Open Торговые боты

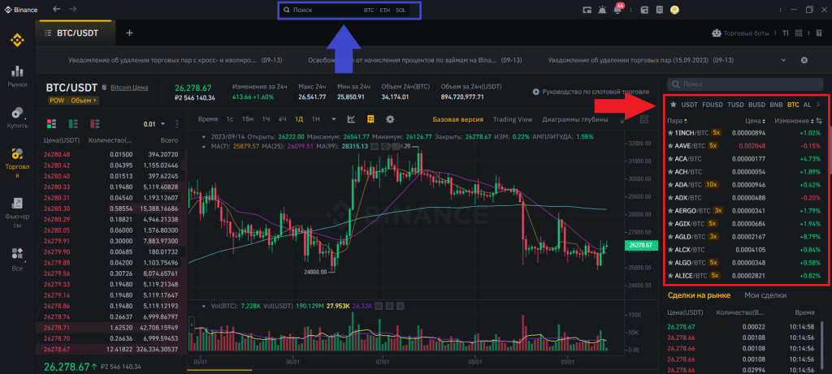pos(740,32)
